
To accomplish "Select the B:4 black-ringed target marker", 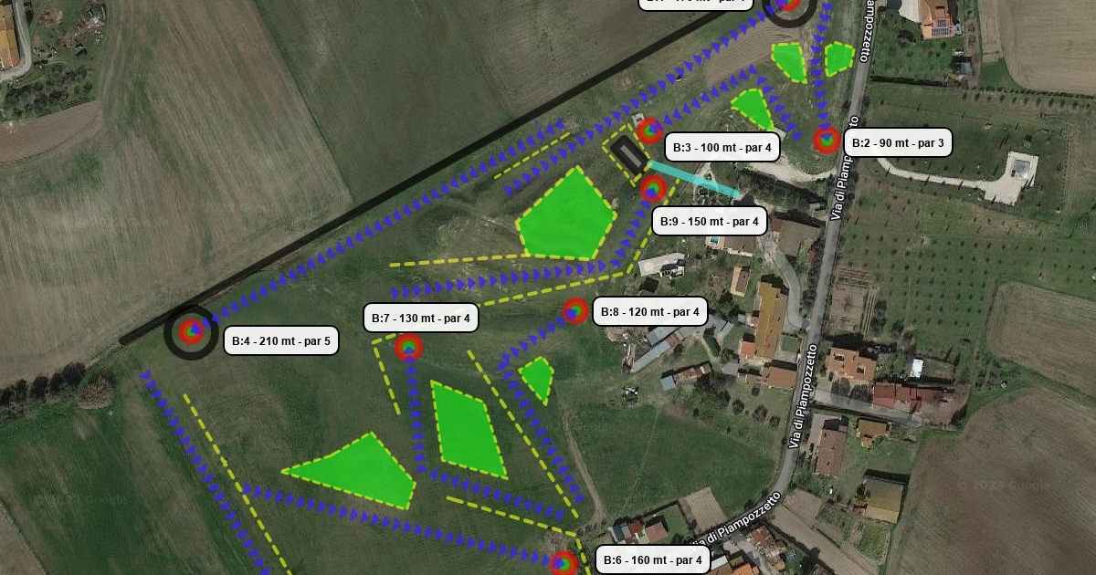I will [191, 332].
